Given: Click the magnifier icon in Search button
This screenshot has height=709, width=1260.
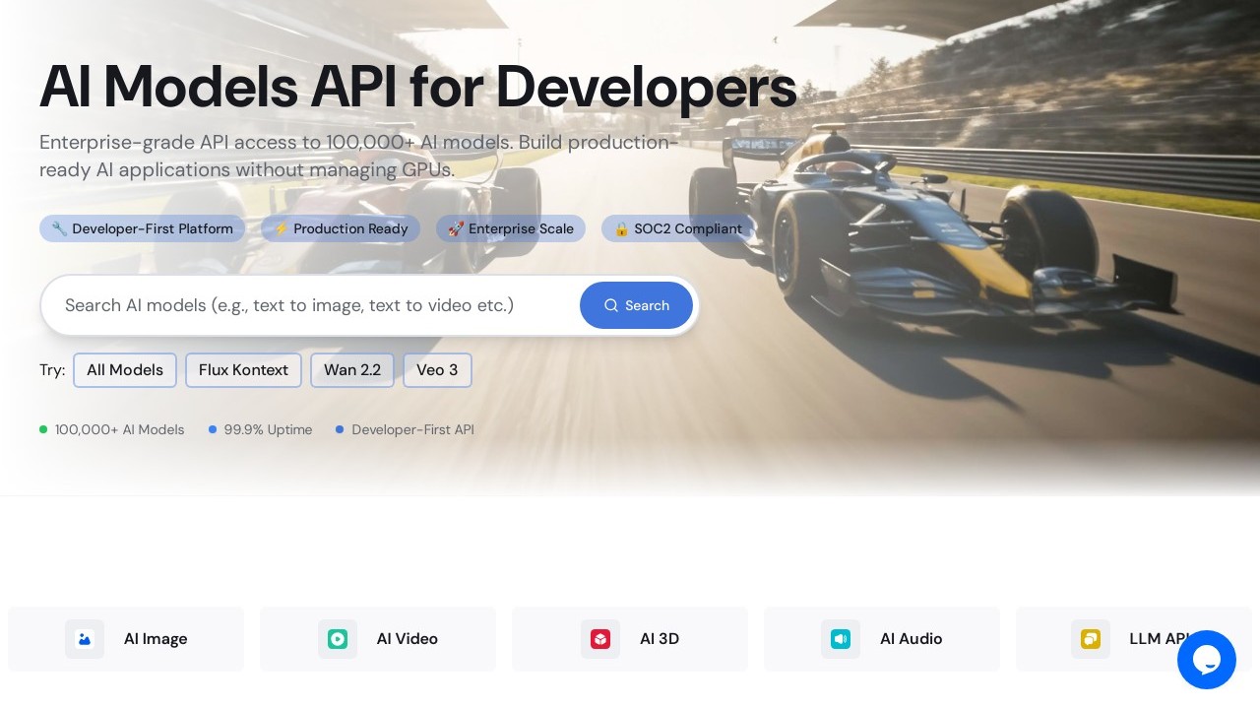Looking at the screenshot, I should click(x=611, y=305).
